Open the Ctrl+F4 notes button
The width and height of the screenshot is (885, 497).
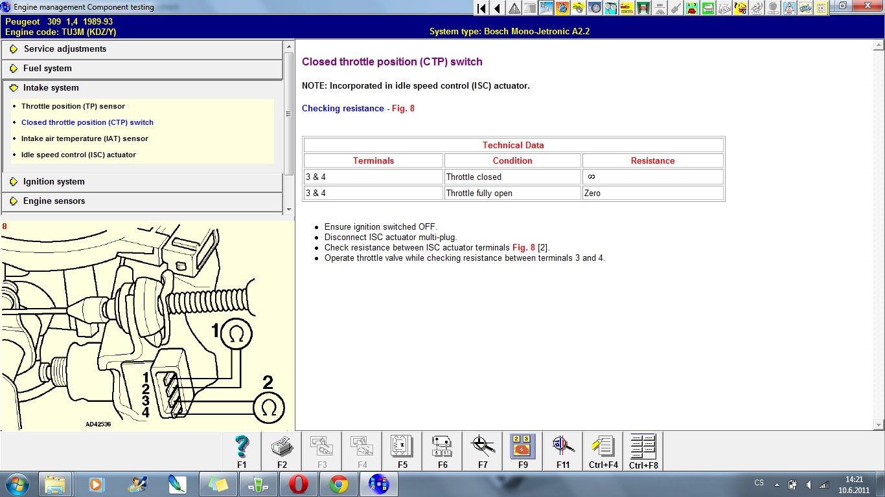[603, 450]
